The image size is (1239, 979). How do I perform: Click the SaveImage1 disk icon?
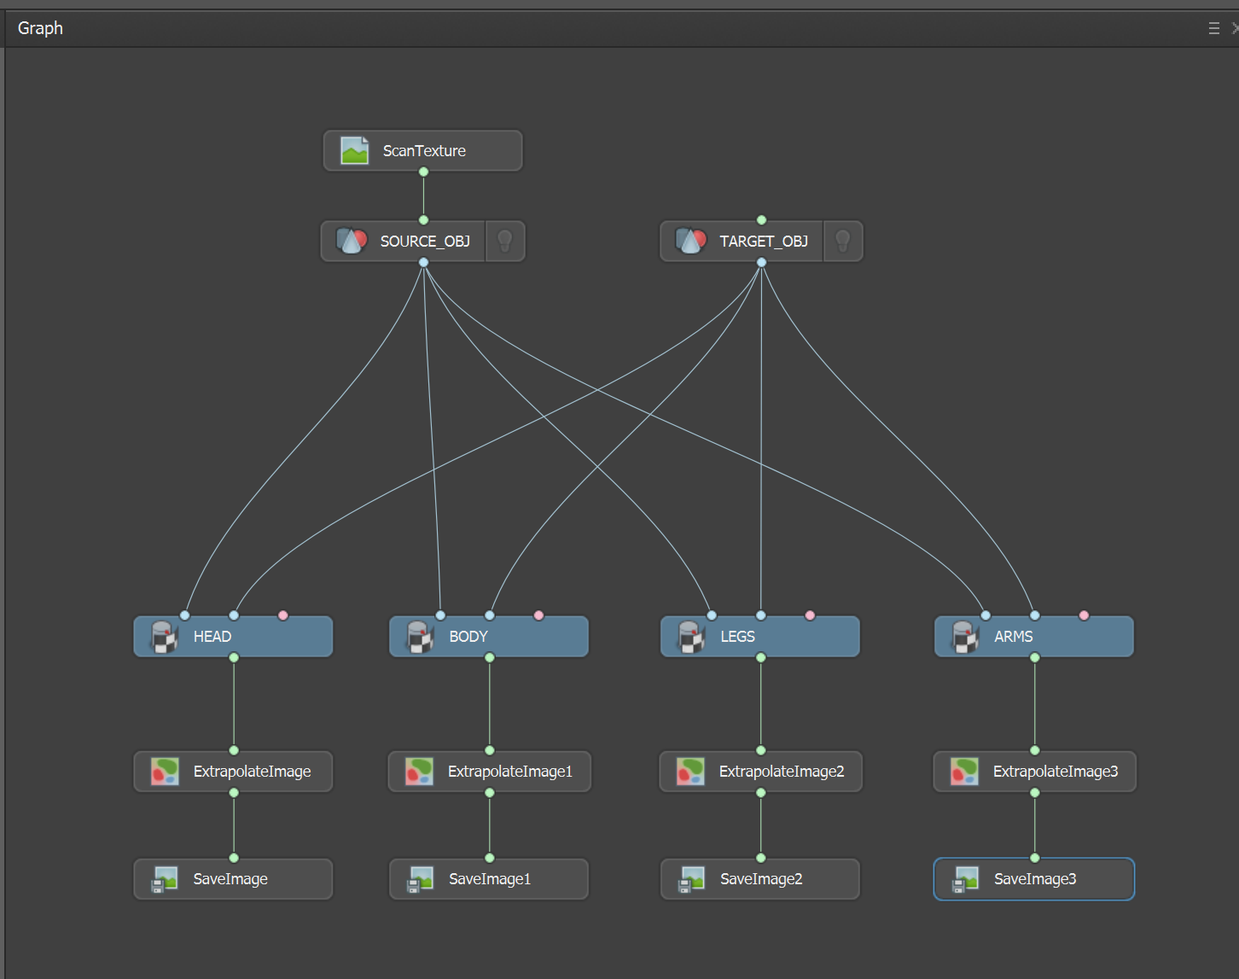(420, 879)
